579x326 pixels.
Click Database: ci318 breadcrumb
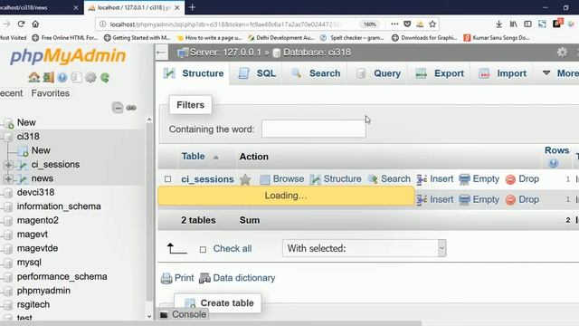[x=317, y=53]
